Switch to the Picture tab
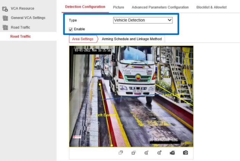 tap(118, 7)
